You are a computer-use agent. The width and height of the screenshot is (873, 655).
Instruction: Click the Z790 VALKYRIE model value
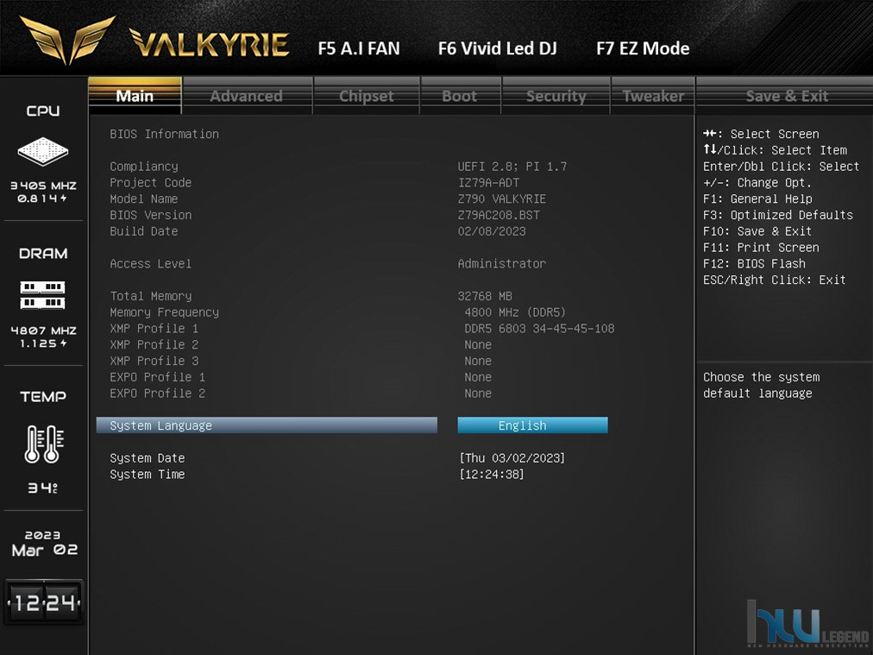502,198
